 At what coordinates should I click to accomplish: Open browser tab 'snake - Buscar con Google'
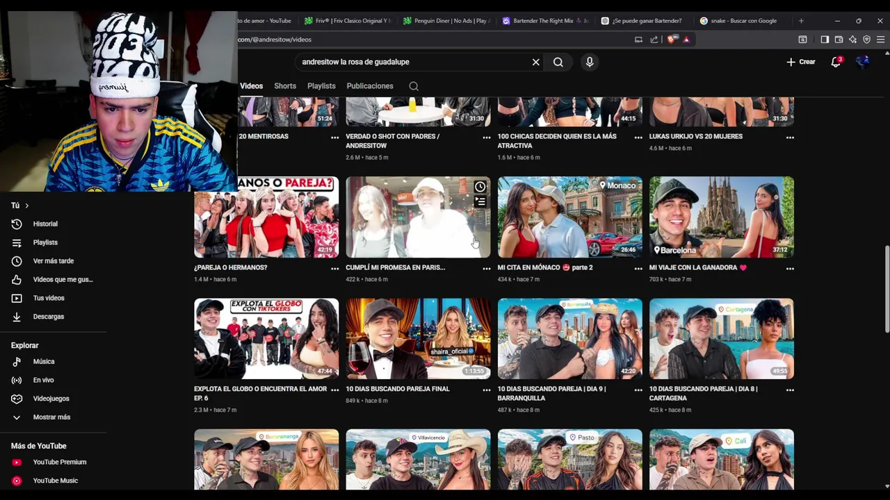[743, 21]
